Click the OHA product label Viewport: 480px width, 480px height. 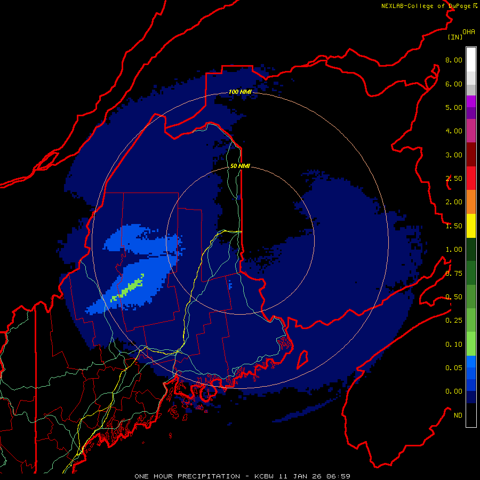469,32
